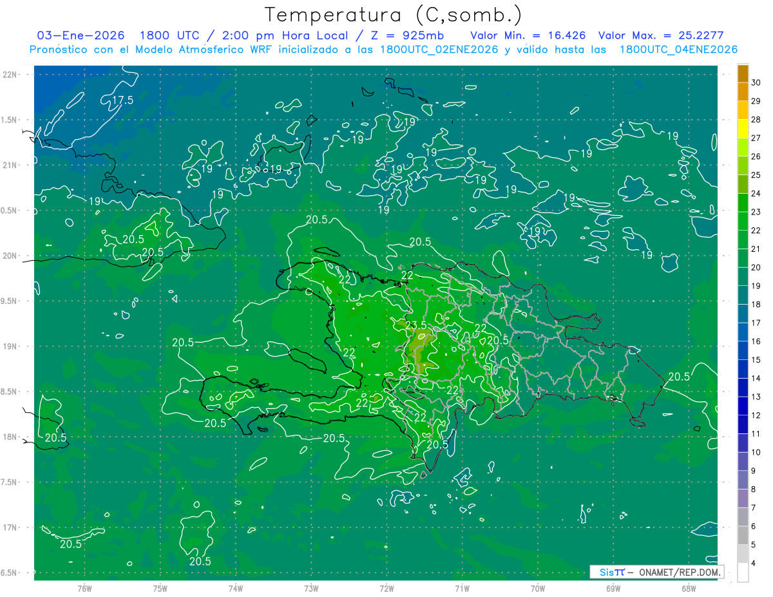Click the '17.5' contour label

pos(122,100)
